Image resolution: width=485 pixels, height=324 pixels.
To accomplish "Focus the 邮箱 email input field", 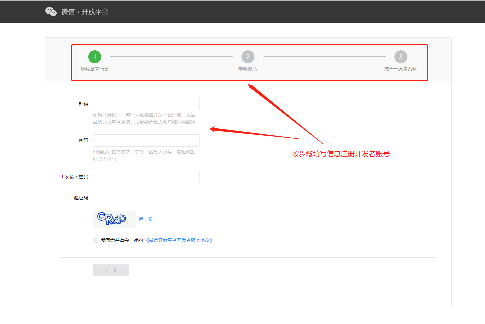I will [x=146, y=104].
